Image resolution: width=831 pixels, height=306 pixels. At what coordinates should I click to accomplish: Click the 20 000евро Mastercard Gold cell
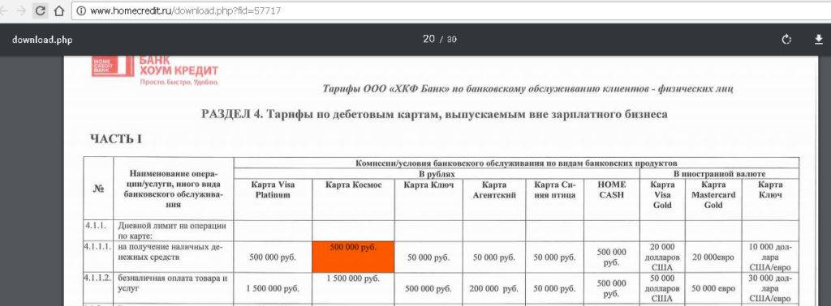tap(713, 257)
